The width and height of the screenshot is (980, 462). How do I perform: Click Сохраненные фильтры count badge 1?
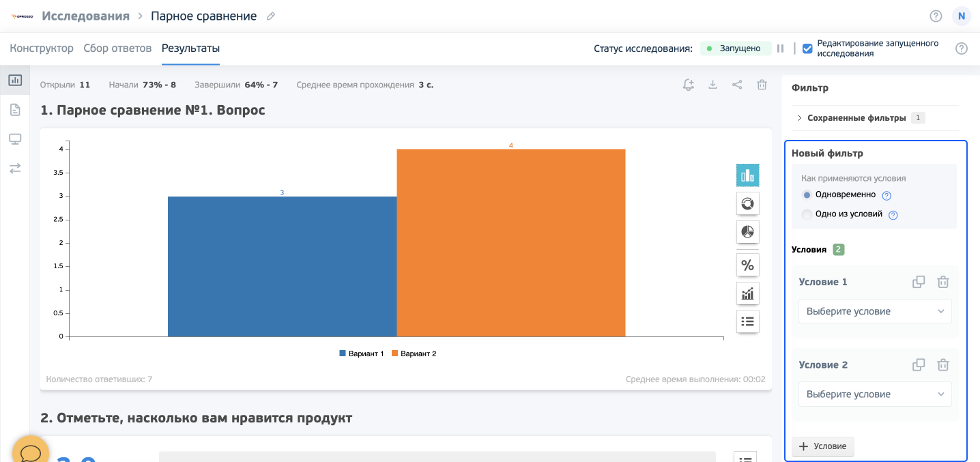tap(918, 118)
